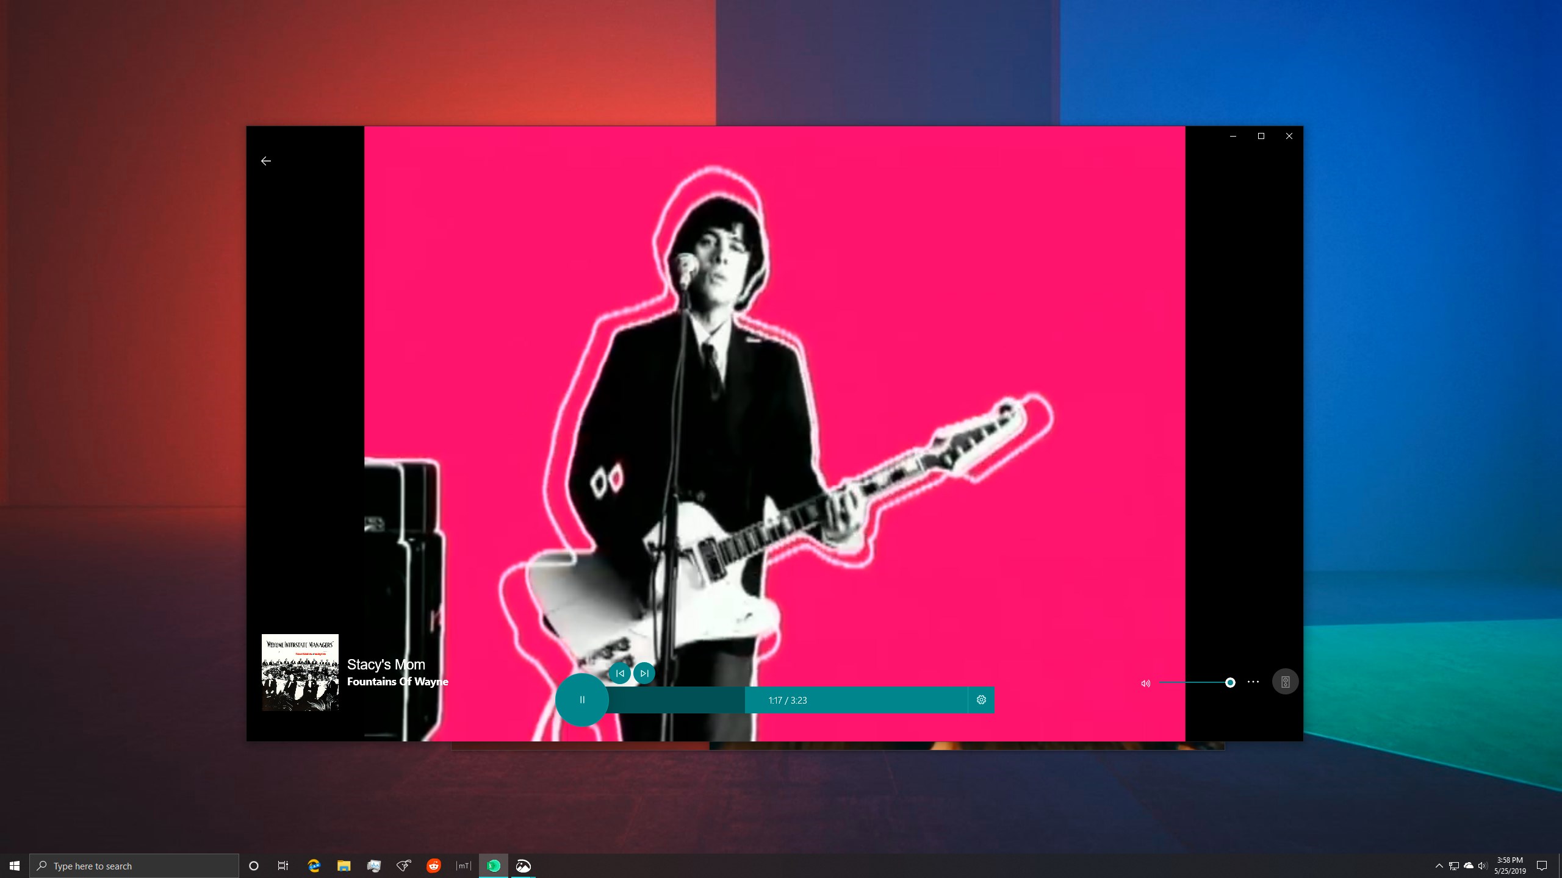Open Reddit from the taskbar
This screenshot has width=1562, height=878.
click(434, 866)
